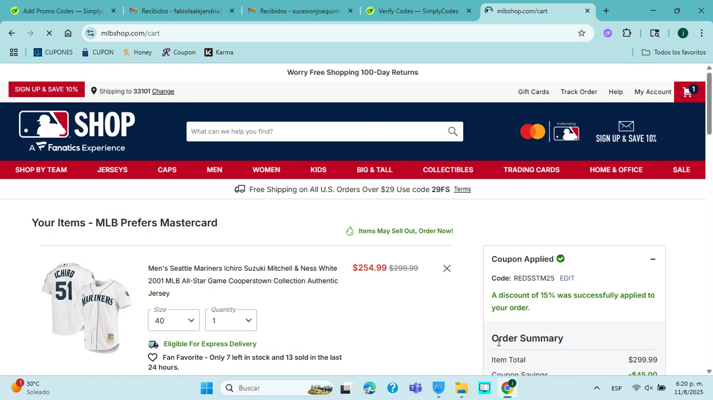Bookmark this page with the star
713x400 pixels.
pos(581,33)
